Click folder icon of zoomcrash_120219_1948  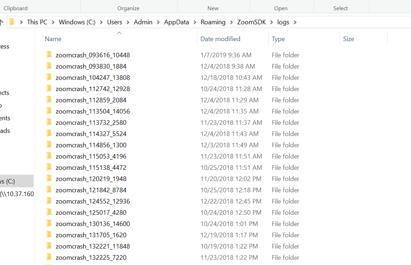pyautogui.click(x=49, y=179)
